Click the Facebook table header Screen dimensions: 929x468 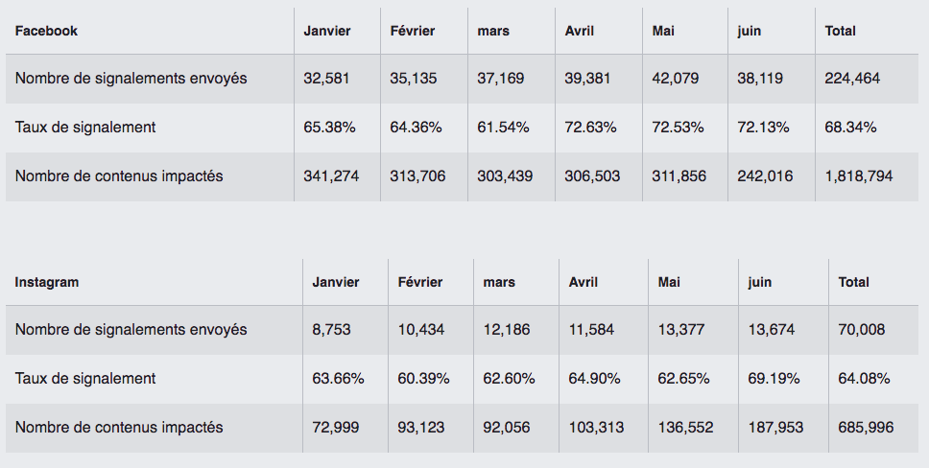tap(46, 31)
